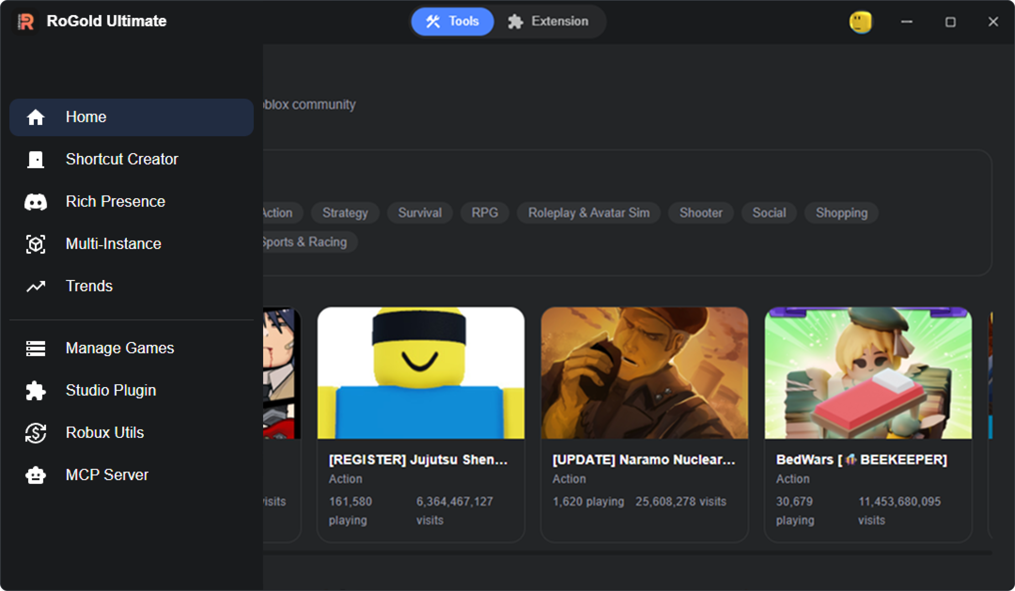Go to Home via its house icon
1015x591 pixels.
(36, 117)
